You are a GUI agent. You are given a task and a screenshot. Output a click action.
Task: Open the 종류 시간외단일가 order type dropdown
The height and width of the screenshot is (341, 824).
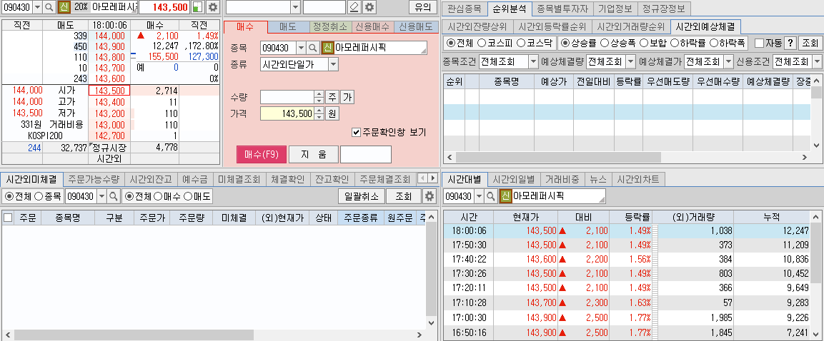pos(333,64)
